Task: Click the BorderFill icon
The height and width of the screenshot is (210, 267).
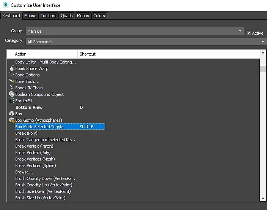Action: 12,101
